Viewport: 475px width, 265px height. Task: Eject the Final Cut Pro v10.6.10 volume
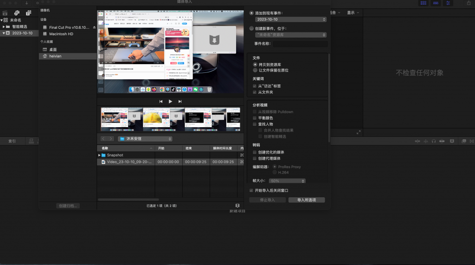94,27
